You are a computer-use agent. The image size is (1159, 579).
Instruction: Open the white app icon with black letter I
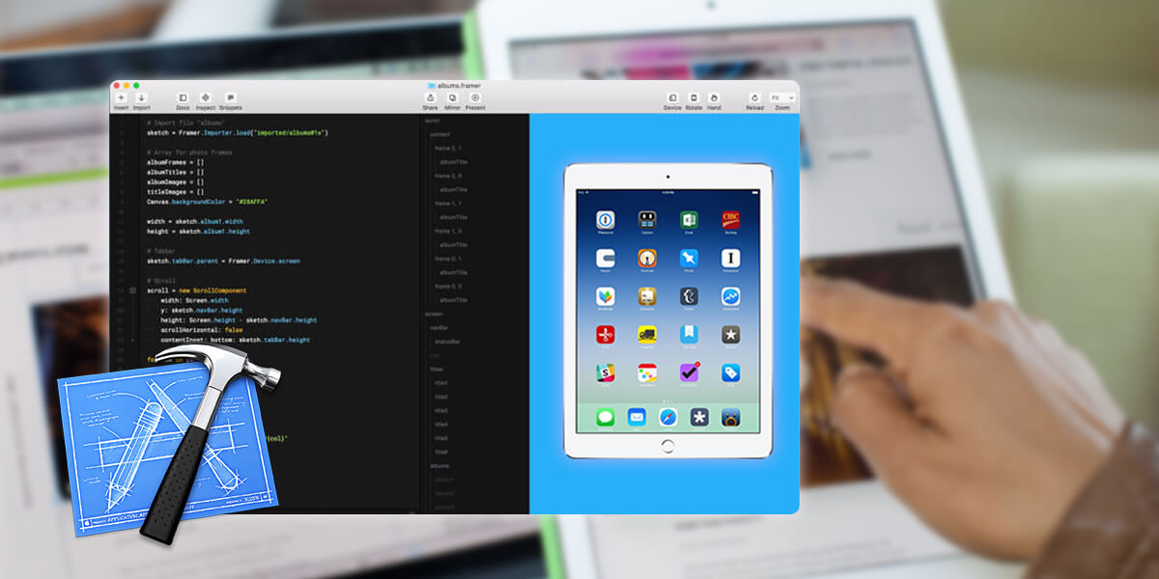pos(731,259)
